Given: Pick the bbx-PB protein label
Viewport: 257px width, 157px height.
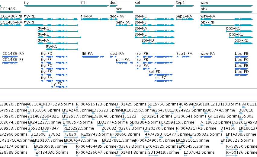Looking at the screenshot, I should tap(241, 53).
